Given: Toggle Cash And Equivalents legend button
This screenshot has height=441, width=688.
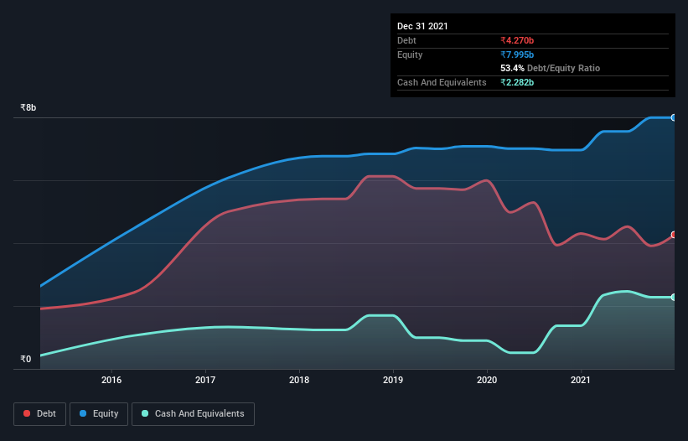Looking at the screenshot, I should (193, 414).
